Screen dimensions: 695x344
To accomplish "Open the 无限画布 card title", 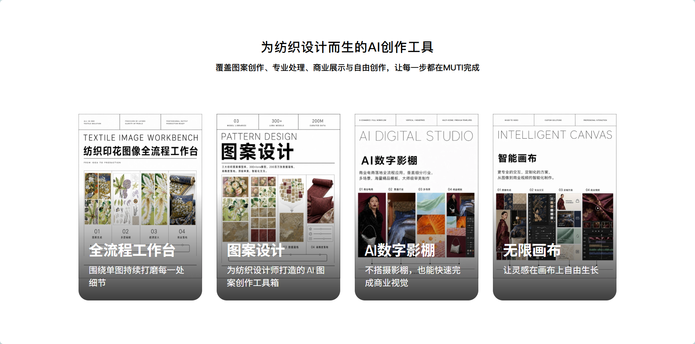I will point(532,250).
